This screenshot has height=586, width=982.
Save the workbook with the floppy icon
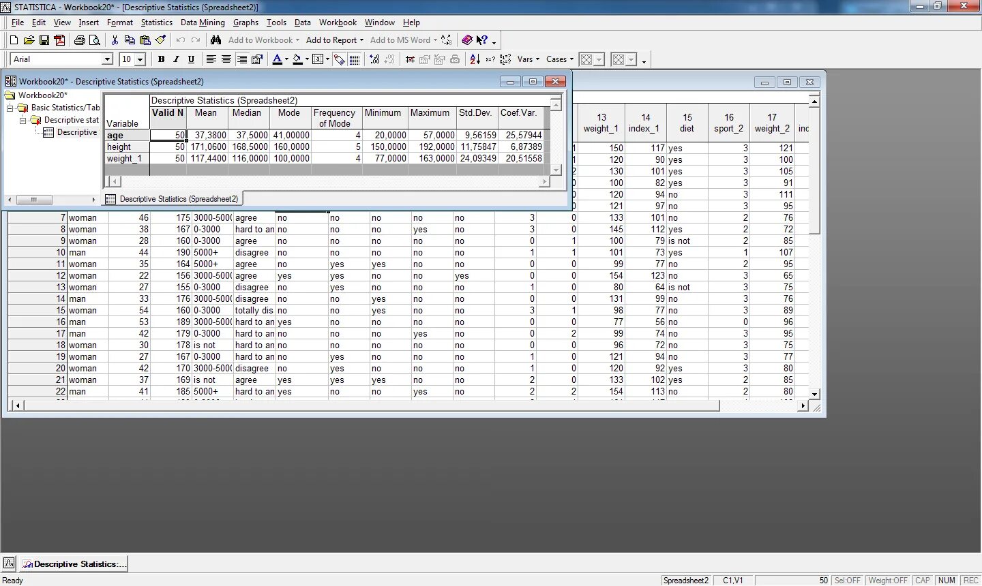coord(44,40)
